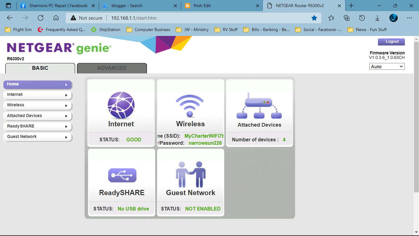Select Attached Devices in the sidebar menu
419x236 pixels.
point(37,116)
